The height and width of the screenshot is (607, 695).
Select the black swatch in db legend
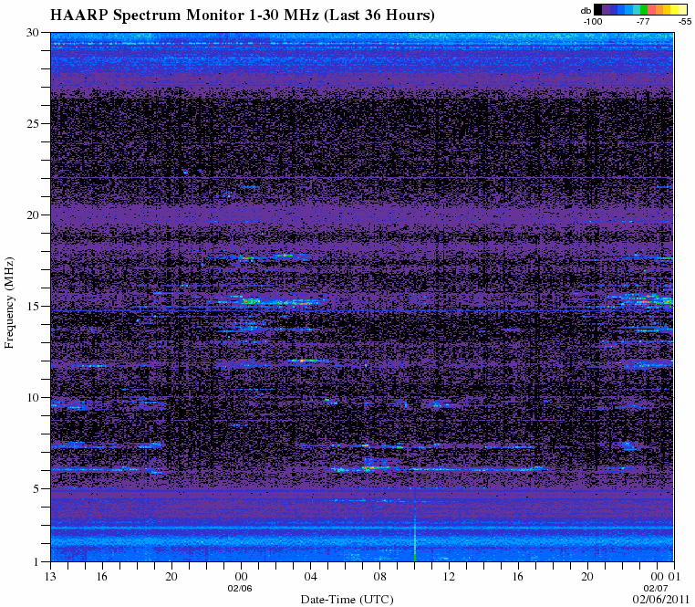pos(598,9)
